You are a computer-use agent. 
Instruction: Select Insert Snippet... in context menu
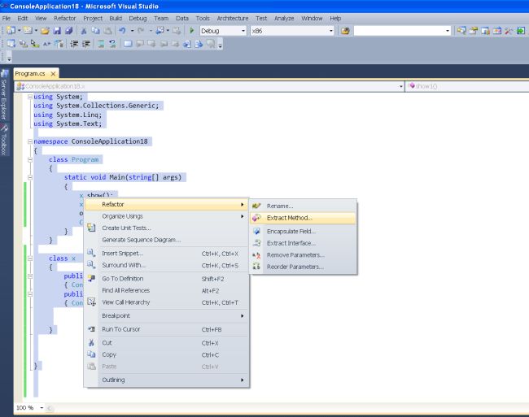tap(167, 254)
